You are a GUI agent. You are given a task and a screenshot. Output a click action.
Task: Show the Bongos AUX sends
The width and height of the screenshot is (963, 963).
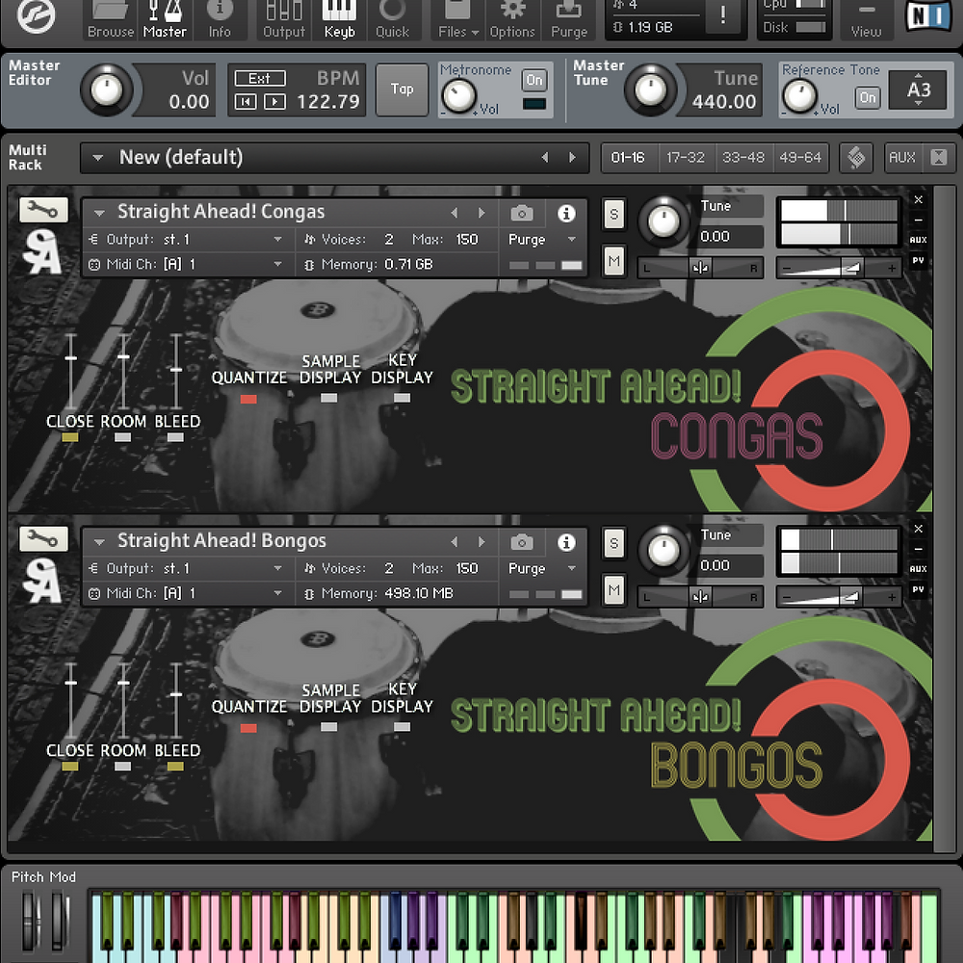pyautogui.click(x=918, y=569)
